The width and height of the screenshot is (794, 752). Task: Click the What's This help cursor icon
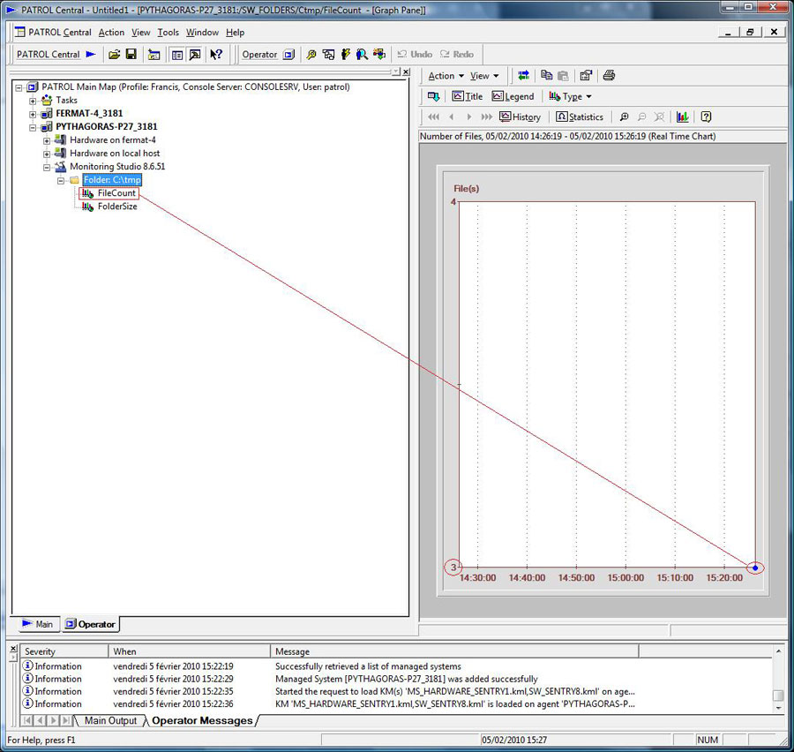(216, 55)
